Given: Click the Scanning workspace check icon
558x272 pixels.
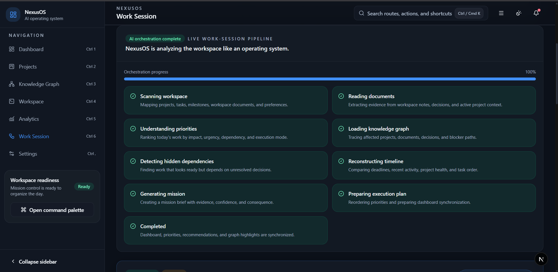Looking at the screenshot, I should [x=133, y=96].
